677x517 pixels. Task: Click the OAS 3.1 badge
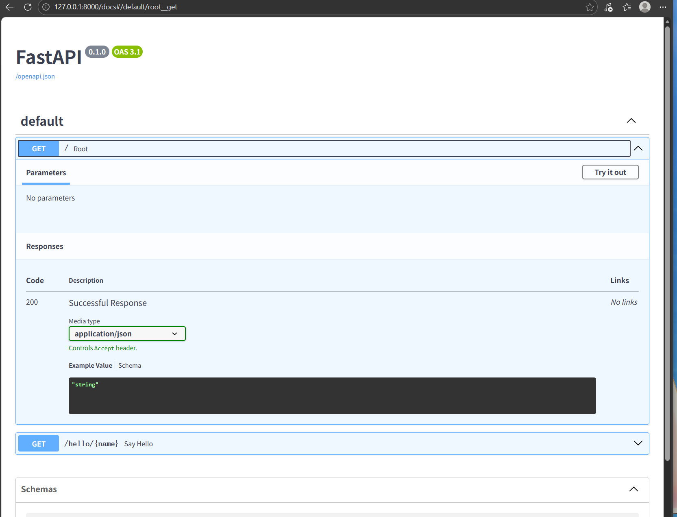coord(127,52)
